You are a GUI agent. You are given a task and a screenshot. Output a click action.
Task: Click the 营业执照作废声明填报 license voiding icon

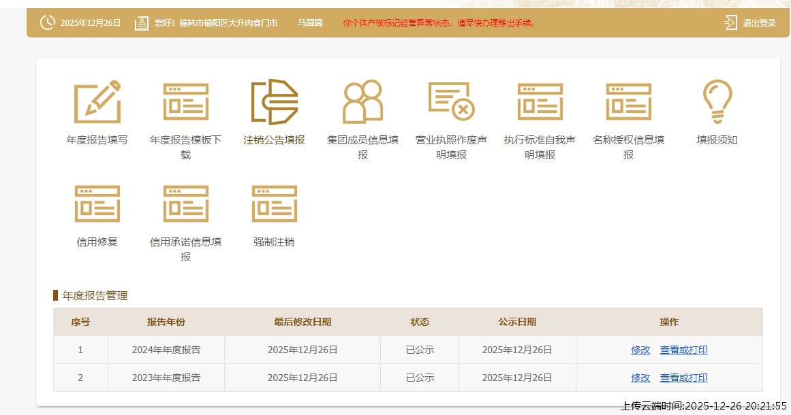point(451,101)
